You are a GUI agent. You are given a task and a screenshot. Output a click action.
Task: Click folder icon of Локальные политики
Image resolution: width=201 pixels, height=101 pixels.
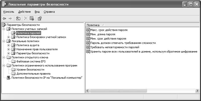click(x=8, y=41)
